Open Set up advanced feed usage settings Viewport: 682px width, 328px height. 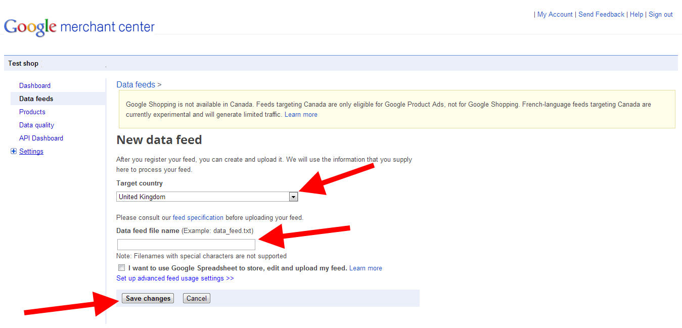pos(175,278)
